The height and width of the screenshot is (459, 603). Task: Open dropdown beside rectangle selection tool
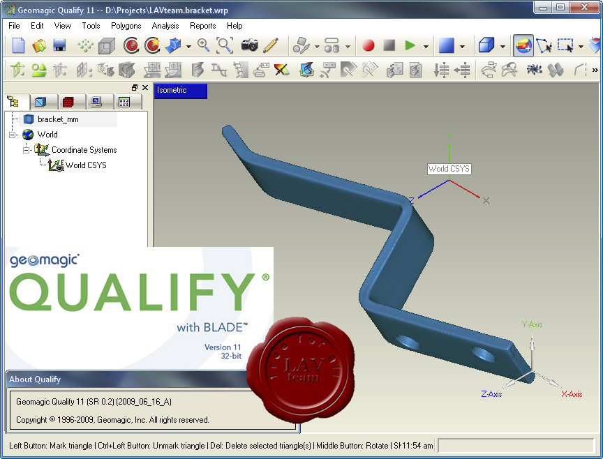[581, 46]
